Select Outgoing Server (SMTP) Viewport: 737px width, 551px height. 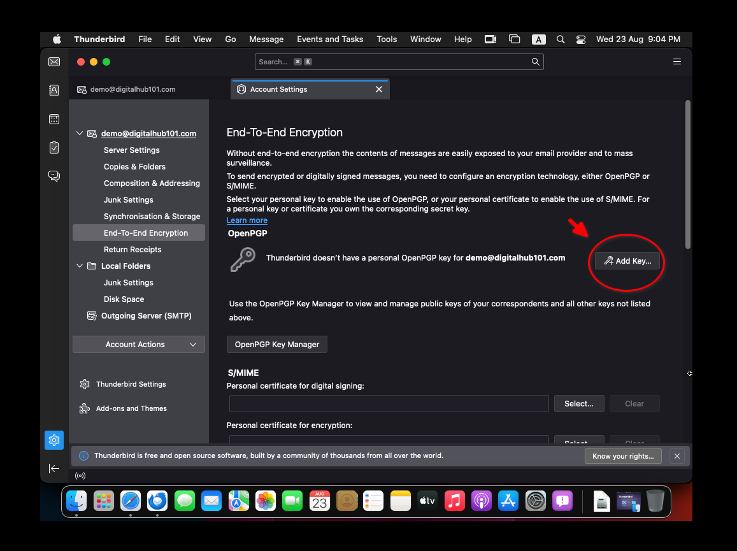point(146,316)
